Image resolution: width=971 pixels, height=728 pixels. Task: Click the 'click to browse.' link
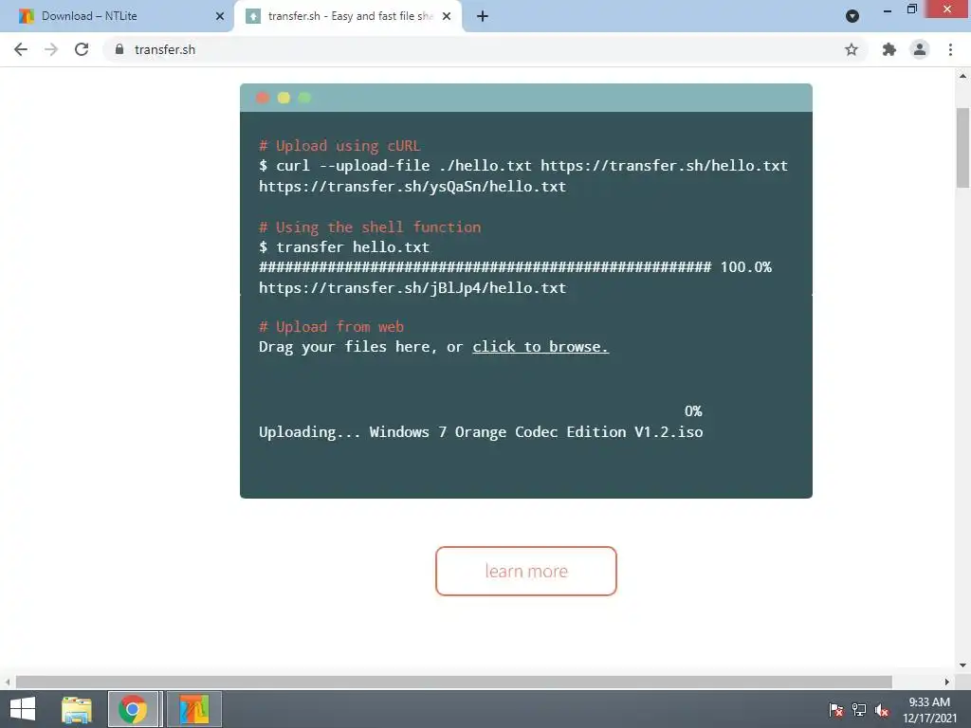540,347
